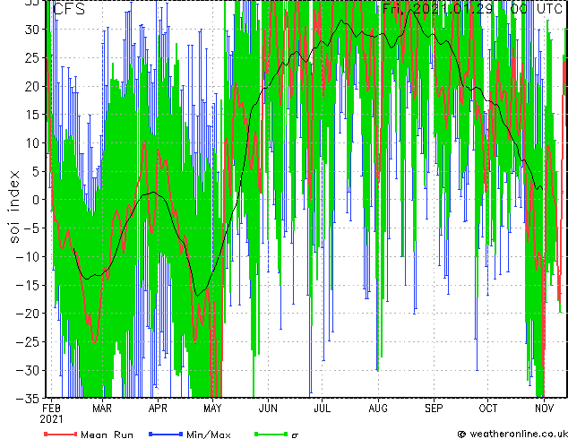Click the run date 'Fri, 2021.01.29' text
This screenshot has height=439, width=568.
click(437, 8)
